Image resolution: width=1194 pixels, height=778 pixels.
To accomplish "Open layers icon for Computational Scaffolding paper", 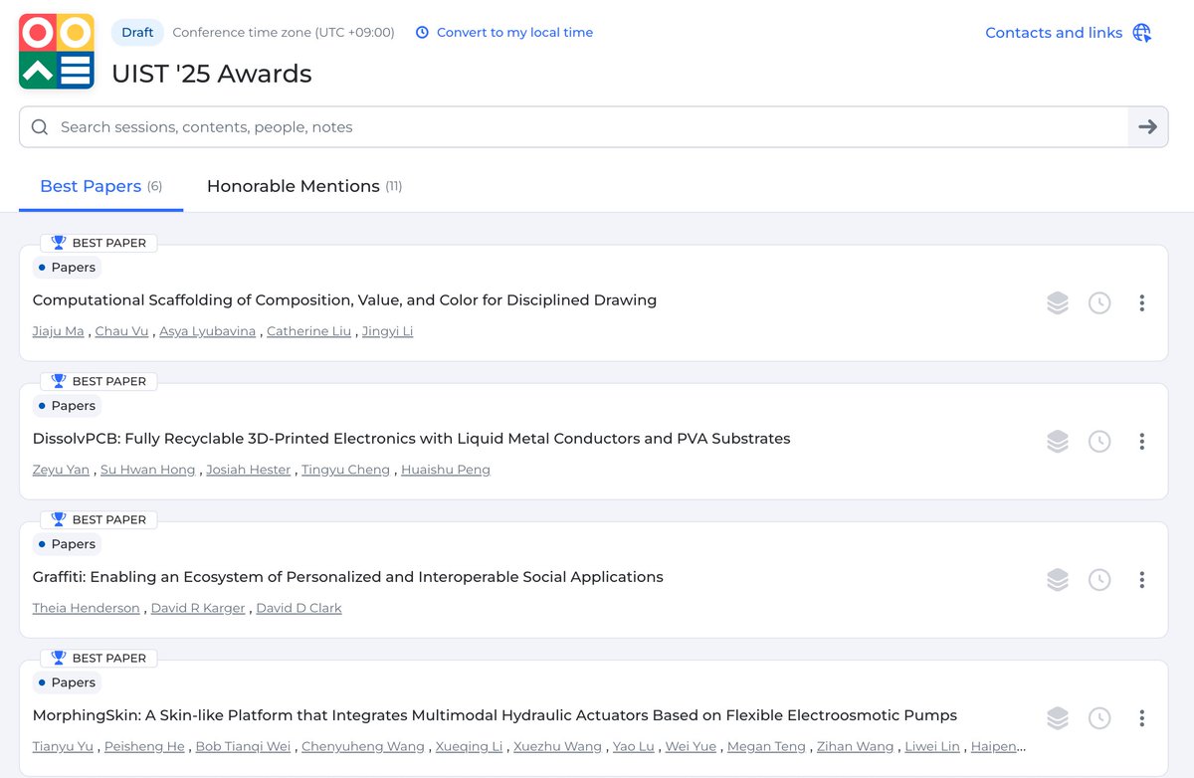I will point(1058,303).
